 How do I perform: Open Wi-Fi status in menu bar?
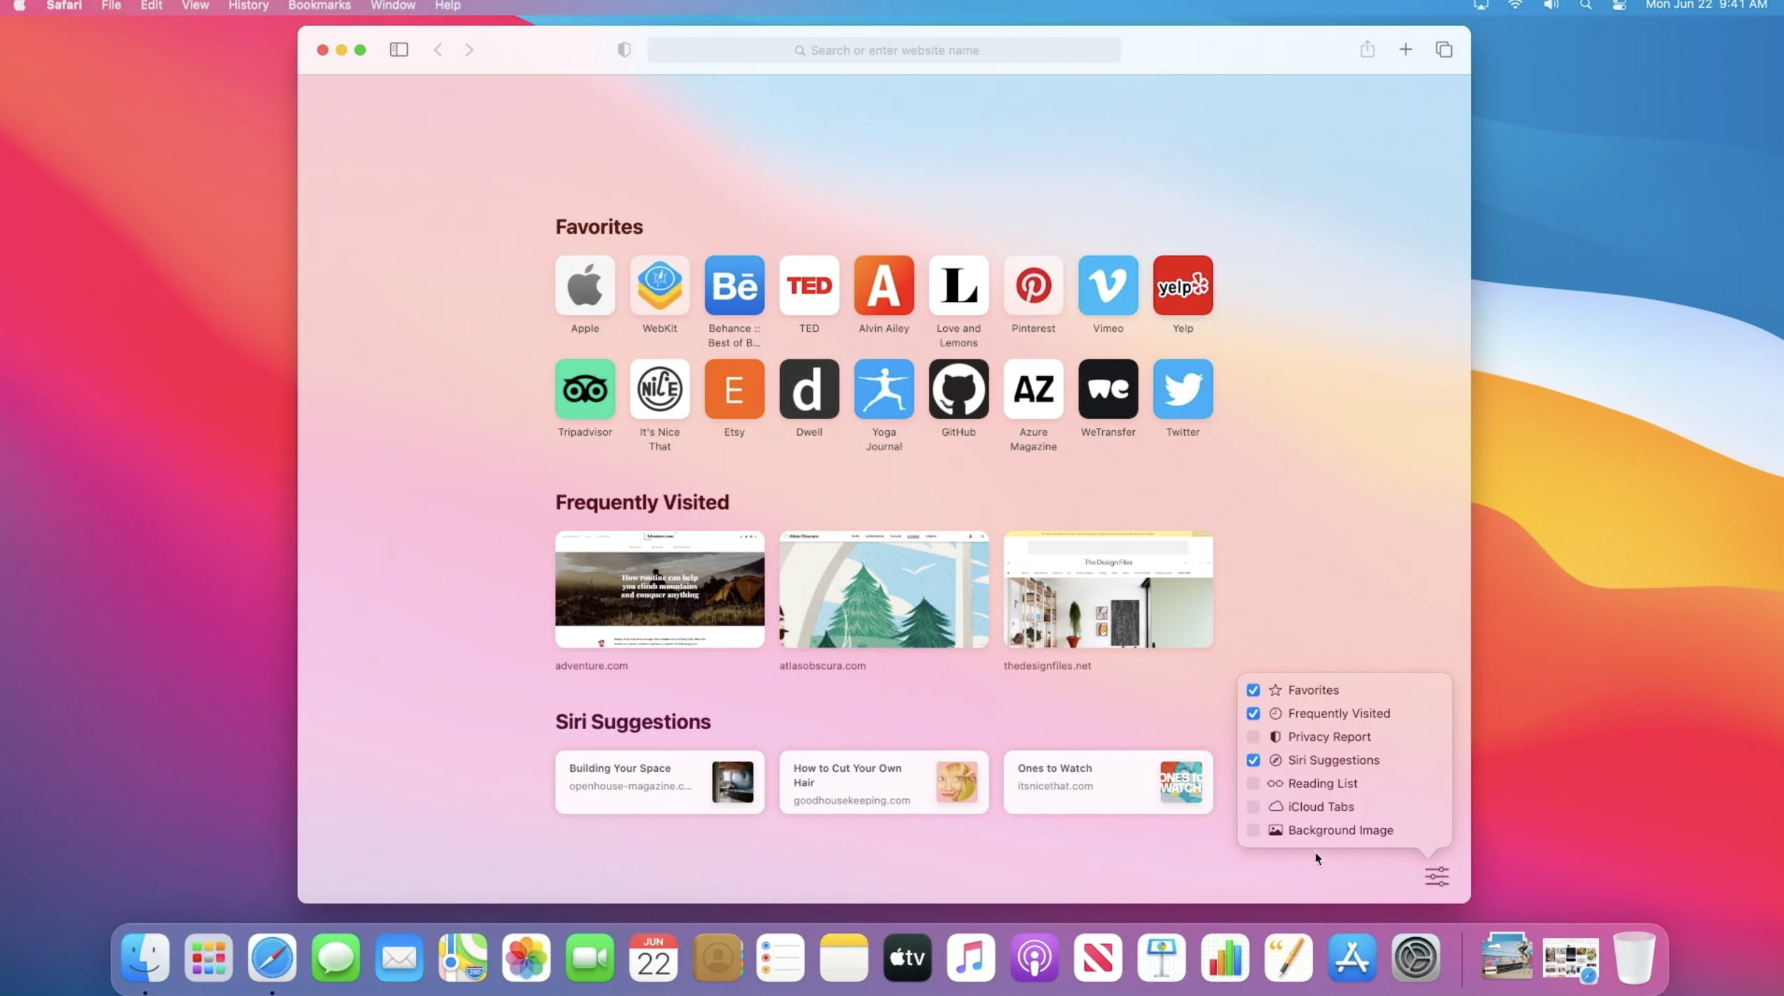(x=1515, y=6)
